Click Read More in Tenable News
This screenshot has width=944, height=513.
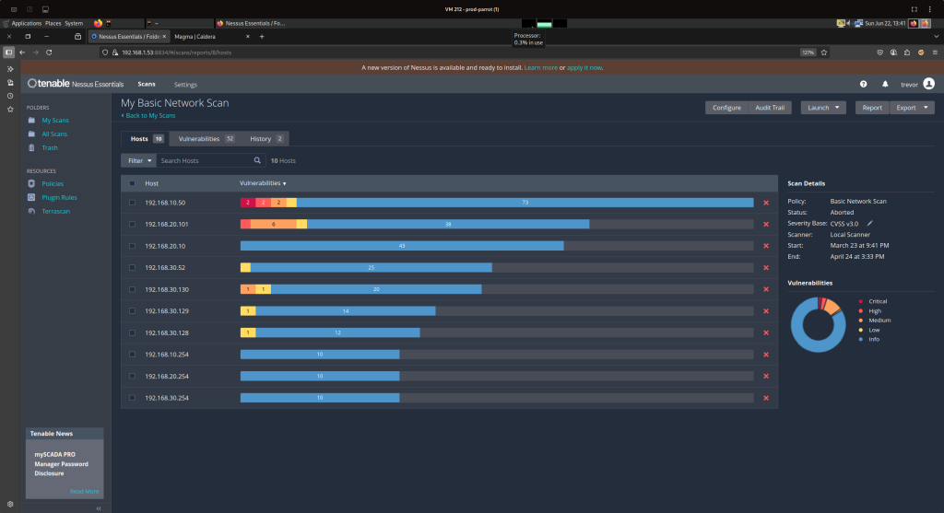[84, 491]
